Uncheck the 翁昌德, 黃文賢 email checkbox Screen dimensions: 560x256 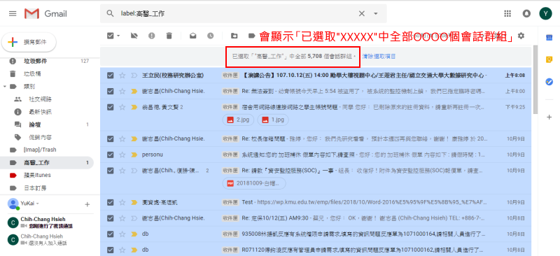coord(111,107)
